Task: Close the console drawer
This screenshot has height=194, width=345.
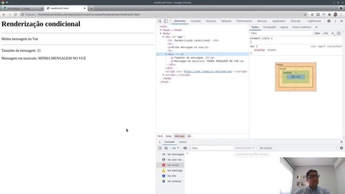Action: [341, 142]
